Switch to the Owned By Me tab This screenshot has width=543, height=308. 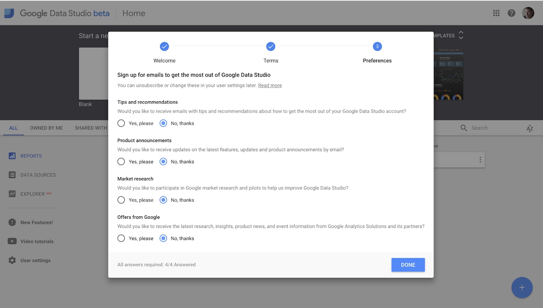46,128
